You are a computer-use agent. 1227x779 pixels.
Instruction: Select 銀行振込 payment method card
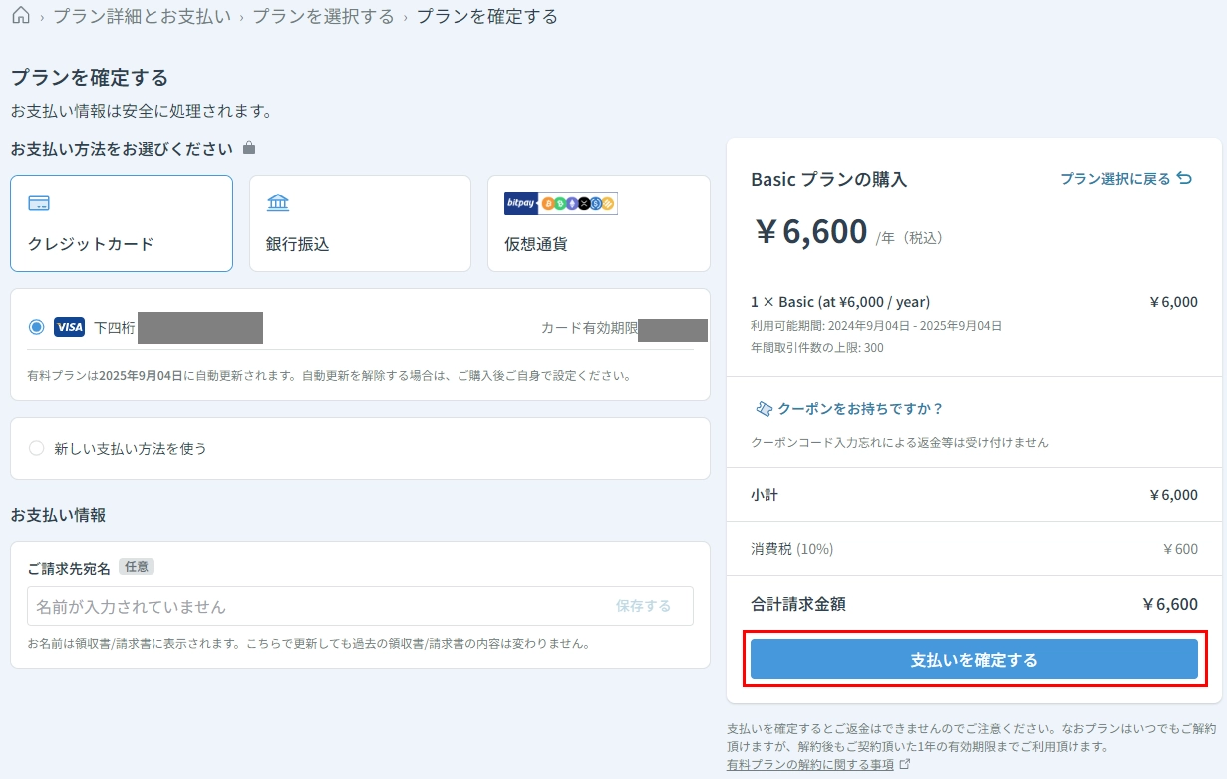360,223
